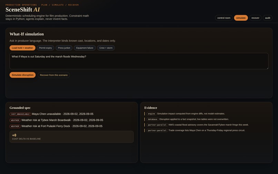Click 'Weather risk at Tybee Marsh Boardwalk' text
The height and width of the screenshot is (174, 278).
[62, 120]
